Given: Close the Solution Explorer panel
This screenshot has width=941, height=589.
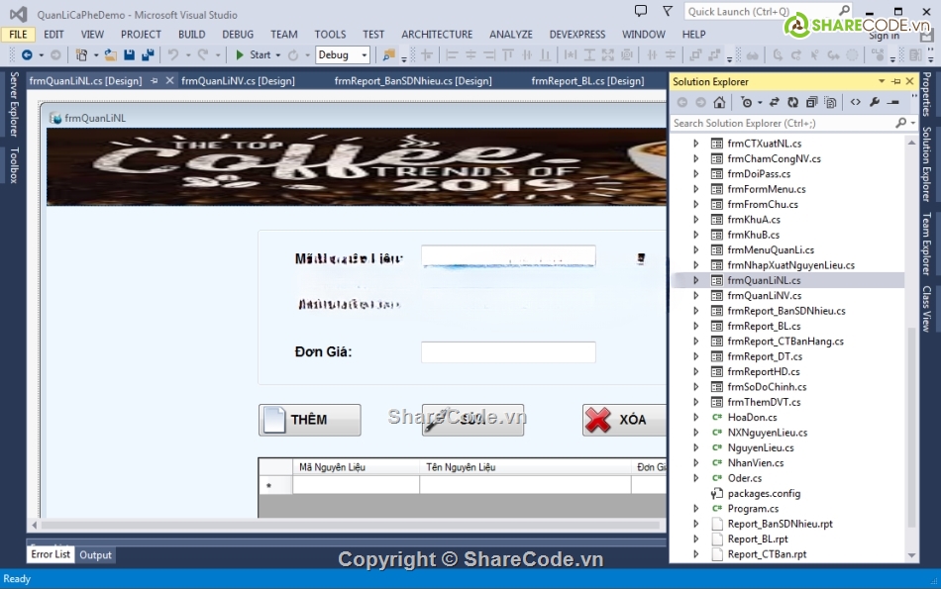Looking at the screenshot, I should point(909,81).
